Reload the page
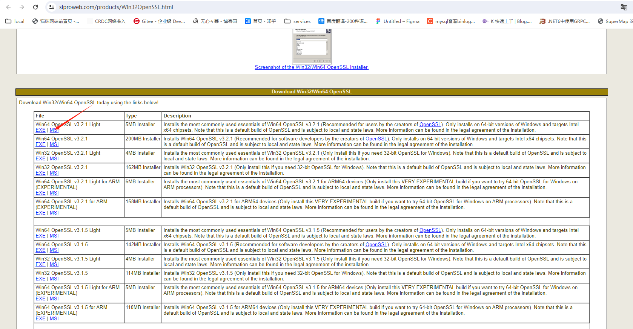 point(35,7)
